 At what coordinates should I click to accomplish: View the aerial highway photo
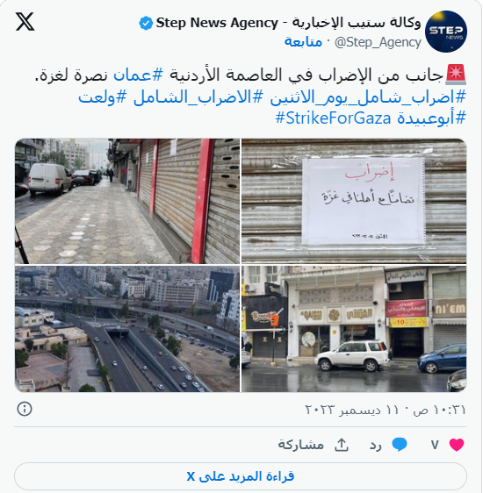pos(127,329)
